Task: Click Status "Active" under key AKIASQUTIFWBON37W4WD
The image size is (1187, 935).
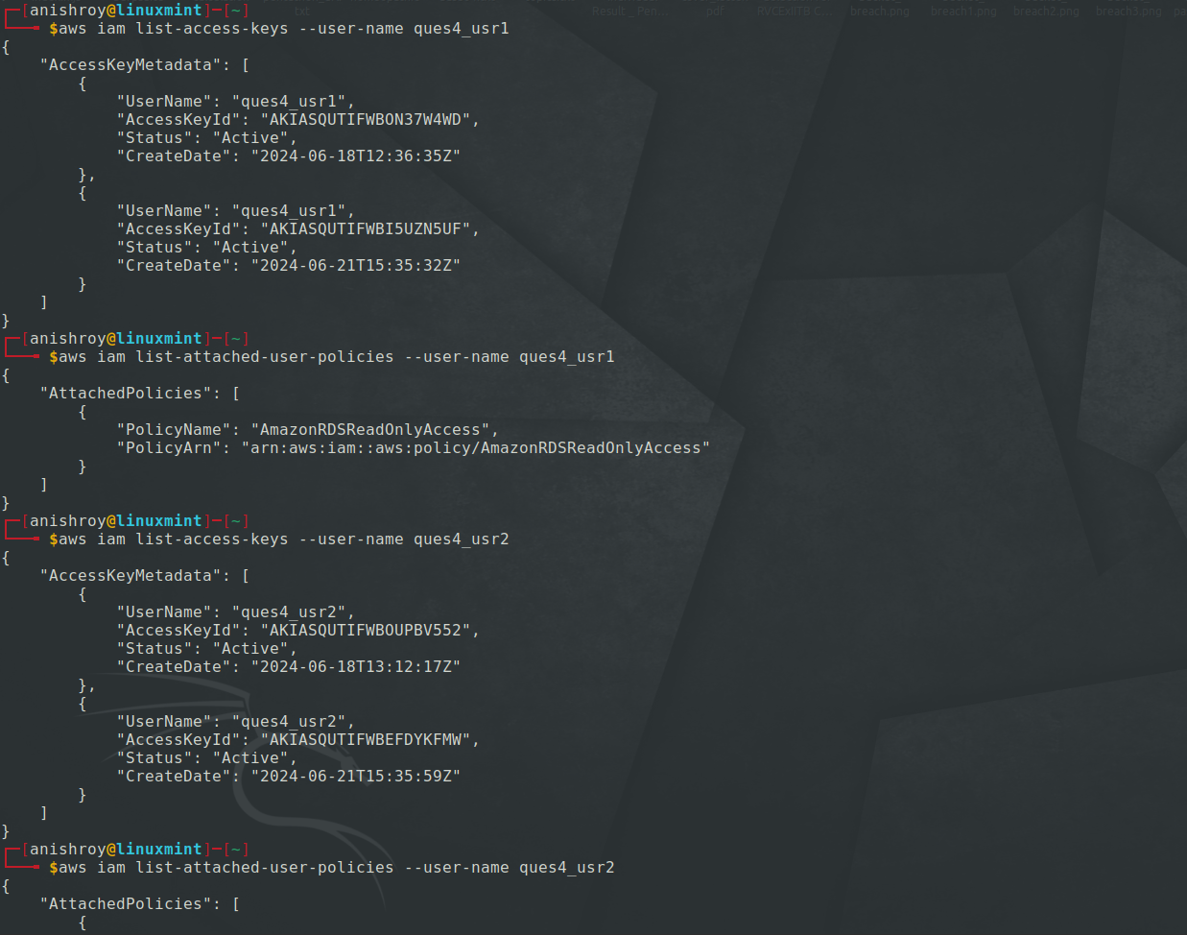Action: (250, 138)
